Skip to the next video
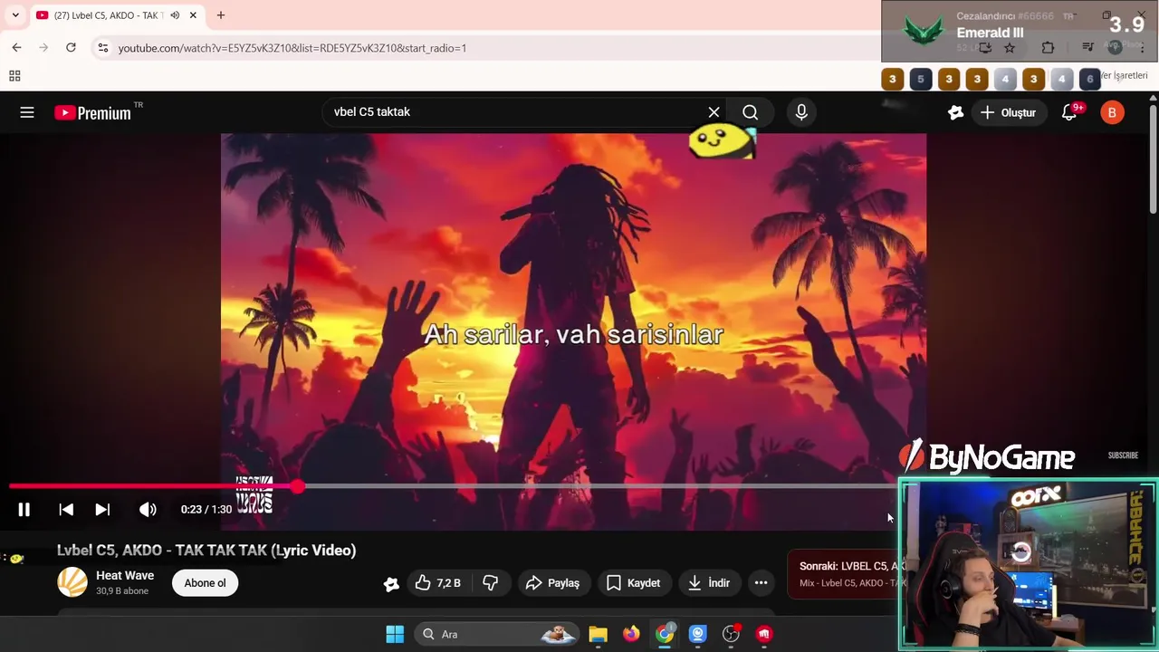The width and height of the screenshot is (1159, 652). [x=102, y=510]
